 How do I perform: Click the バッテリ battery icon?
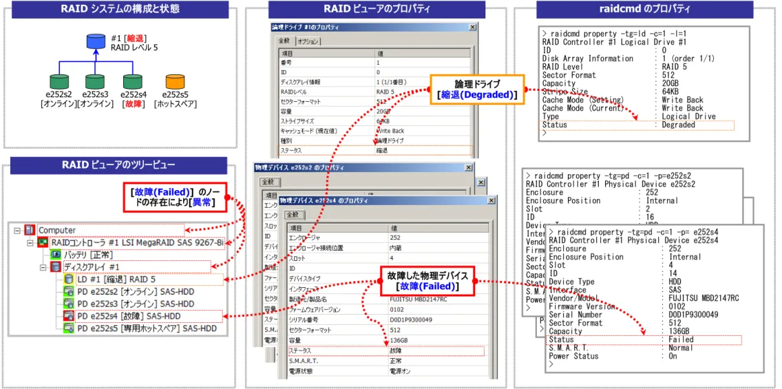click(56, 255)
